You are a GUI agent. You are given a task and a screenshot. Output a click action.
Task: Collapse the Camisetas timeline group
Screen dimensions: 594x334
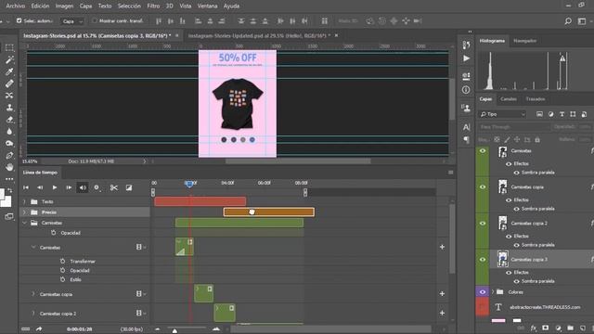click(25, 223)
